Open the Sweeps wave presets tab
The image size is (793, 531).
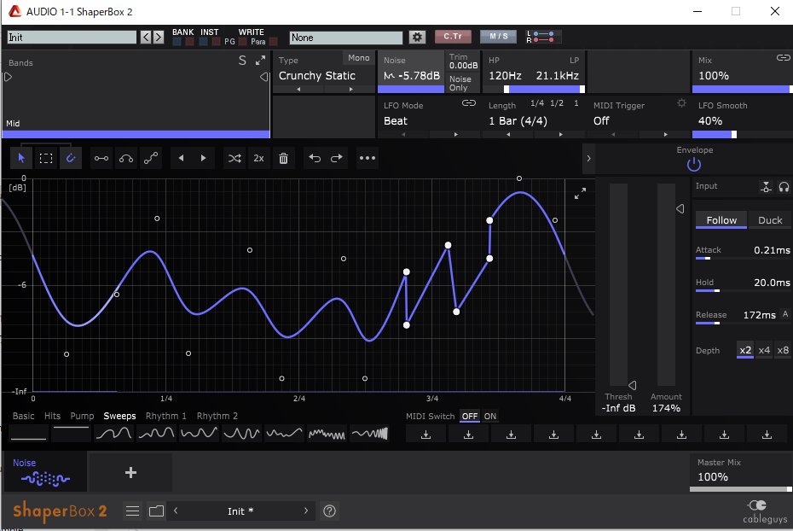pos(119,416)
